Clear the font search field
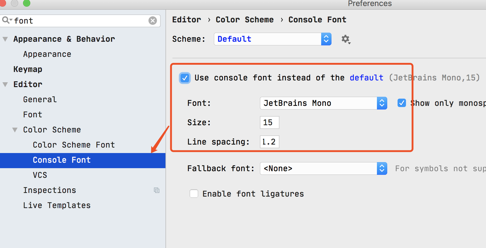The width and height of the screenshot is (486, 248). (153, 21)
